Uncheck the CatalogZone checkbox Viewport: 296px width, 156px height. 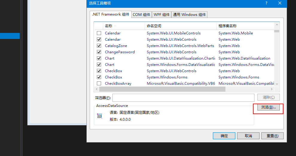pyautogui.click(x=99, y=46)
